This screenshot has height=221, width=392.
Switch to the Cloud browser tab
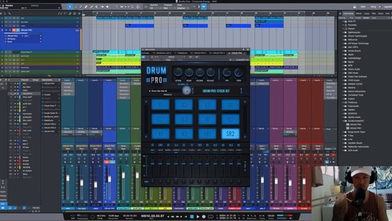pyautogui.click(x=381, y=14)
